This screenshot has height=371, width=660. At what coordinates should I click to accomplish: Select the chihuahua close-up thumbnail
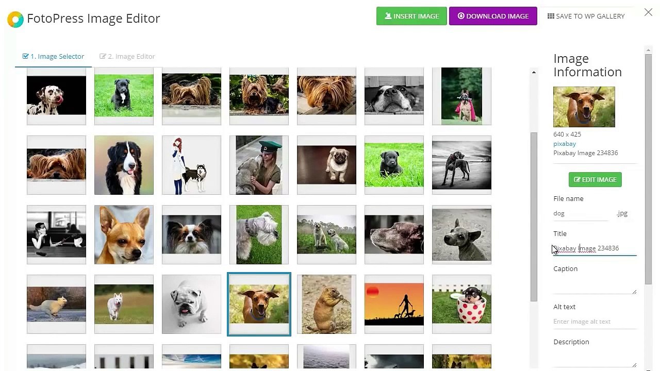coord(124,234)
